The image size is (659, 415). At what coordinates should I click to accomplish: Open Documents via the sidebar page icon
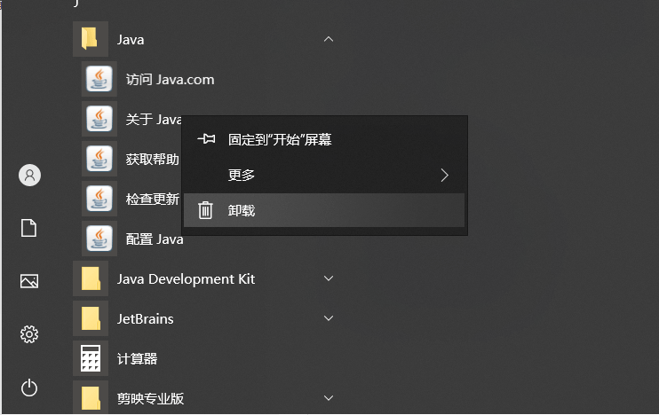pyautogui.click(x=29, y=228)
